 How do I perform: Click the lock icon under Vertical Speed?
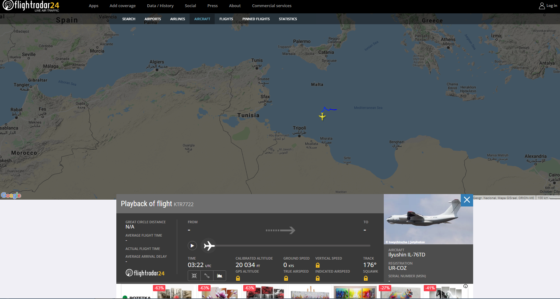coord(318,265)
